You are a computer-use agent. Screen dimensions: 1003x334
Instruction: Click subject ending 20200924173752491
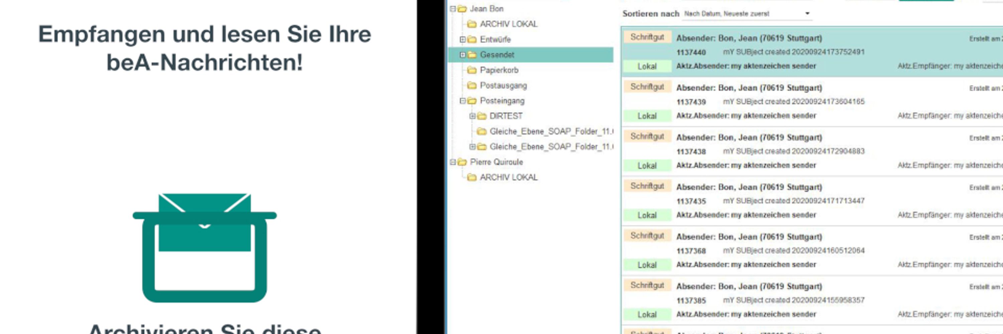793,52
